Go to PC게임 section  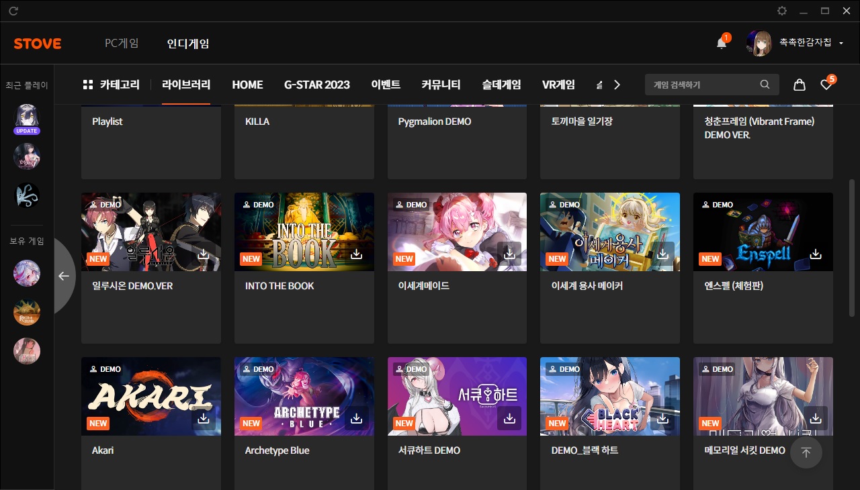click(122, 43)
